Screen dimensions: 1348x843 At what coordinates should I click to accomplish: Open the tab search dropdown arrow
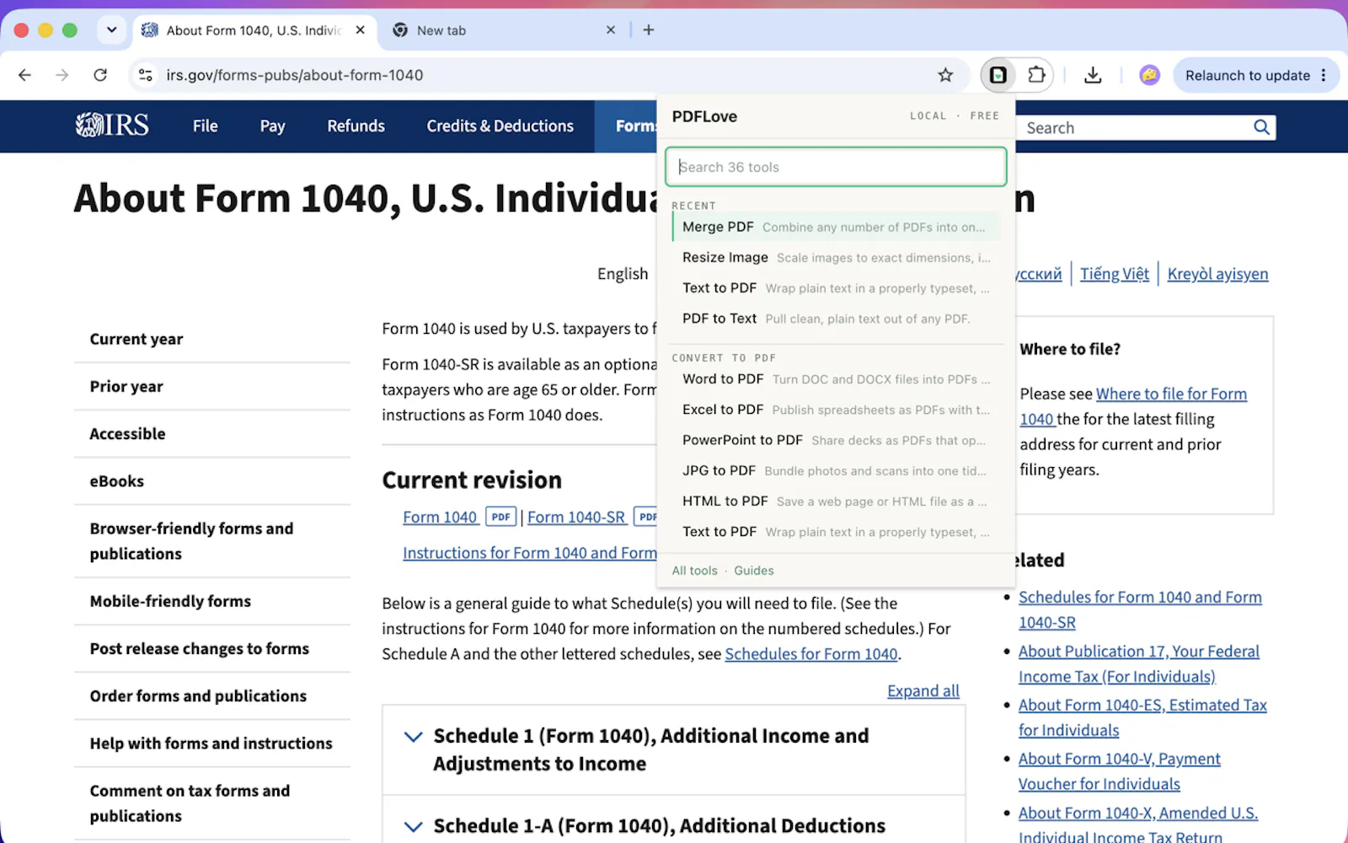[x=111, y=30]
